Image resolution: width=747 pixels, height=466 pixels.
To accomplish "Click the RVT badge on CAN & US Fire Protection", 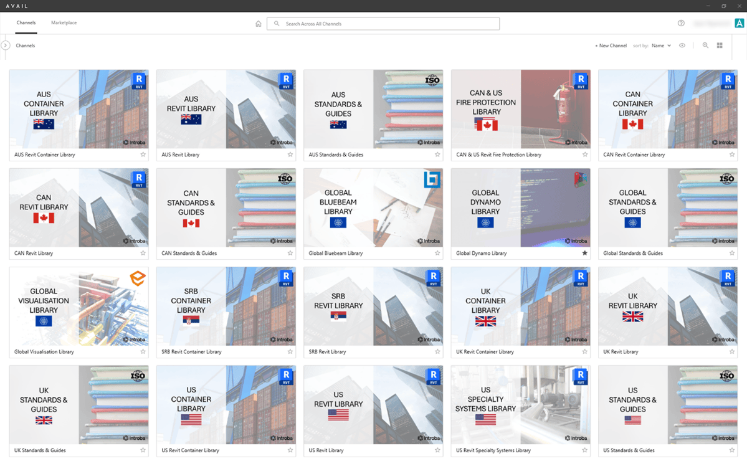I will (581, 81).
